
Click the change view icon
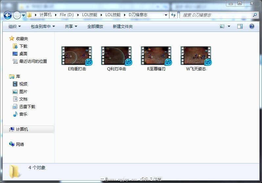222,27
